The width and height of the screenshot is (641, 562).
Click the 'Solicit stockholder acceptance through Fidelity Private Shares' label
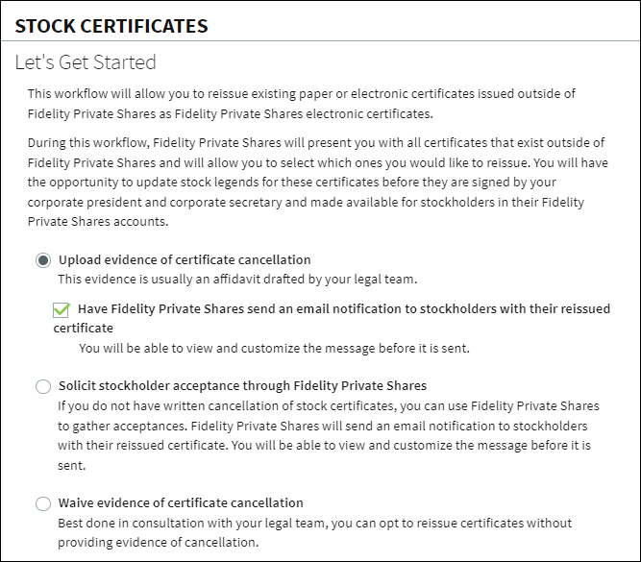(x=242, y=386)
